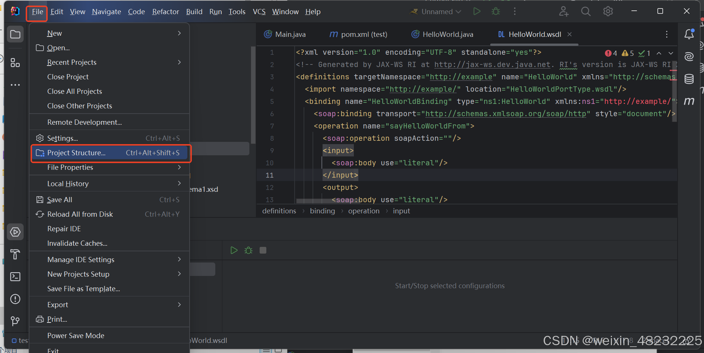This screenshot has width=704, height=353.
Task: Expand Local History submenu
Action: [109, 184]
